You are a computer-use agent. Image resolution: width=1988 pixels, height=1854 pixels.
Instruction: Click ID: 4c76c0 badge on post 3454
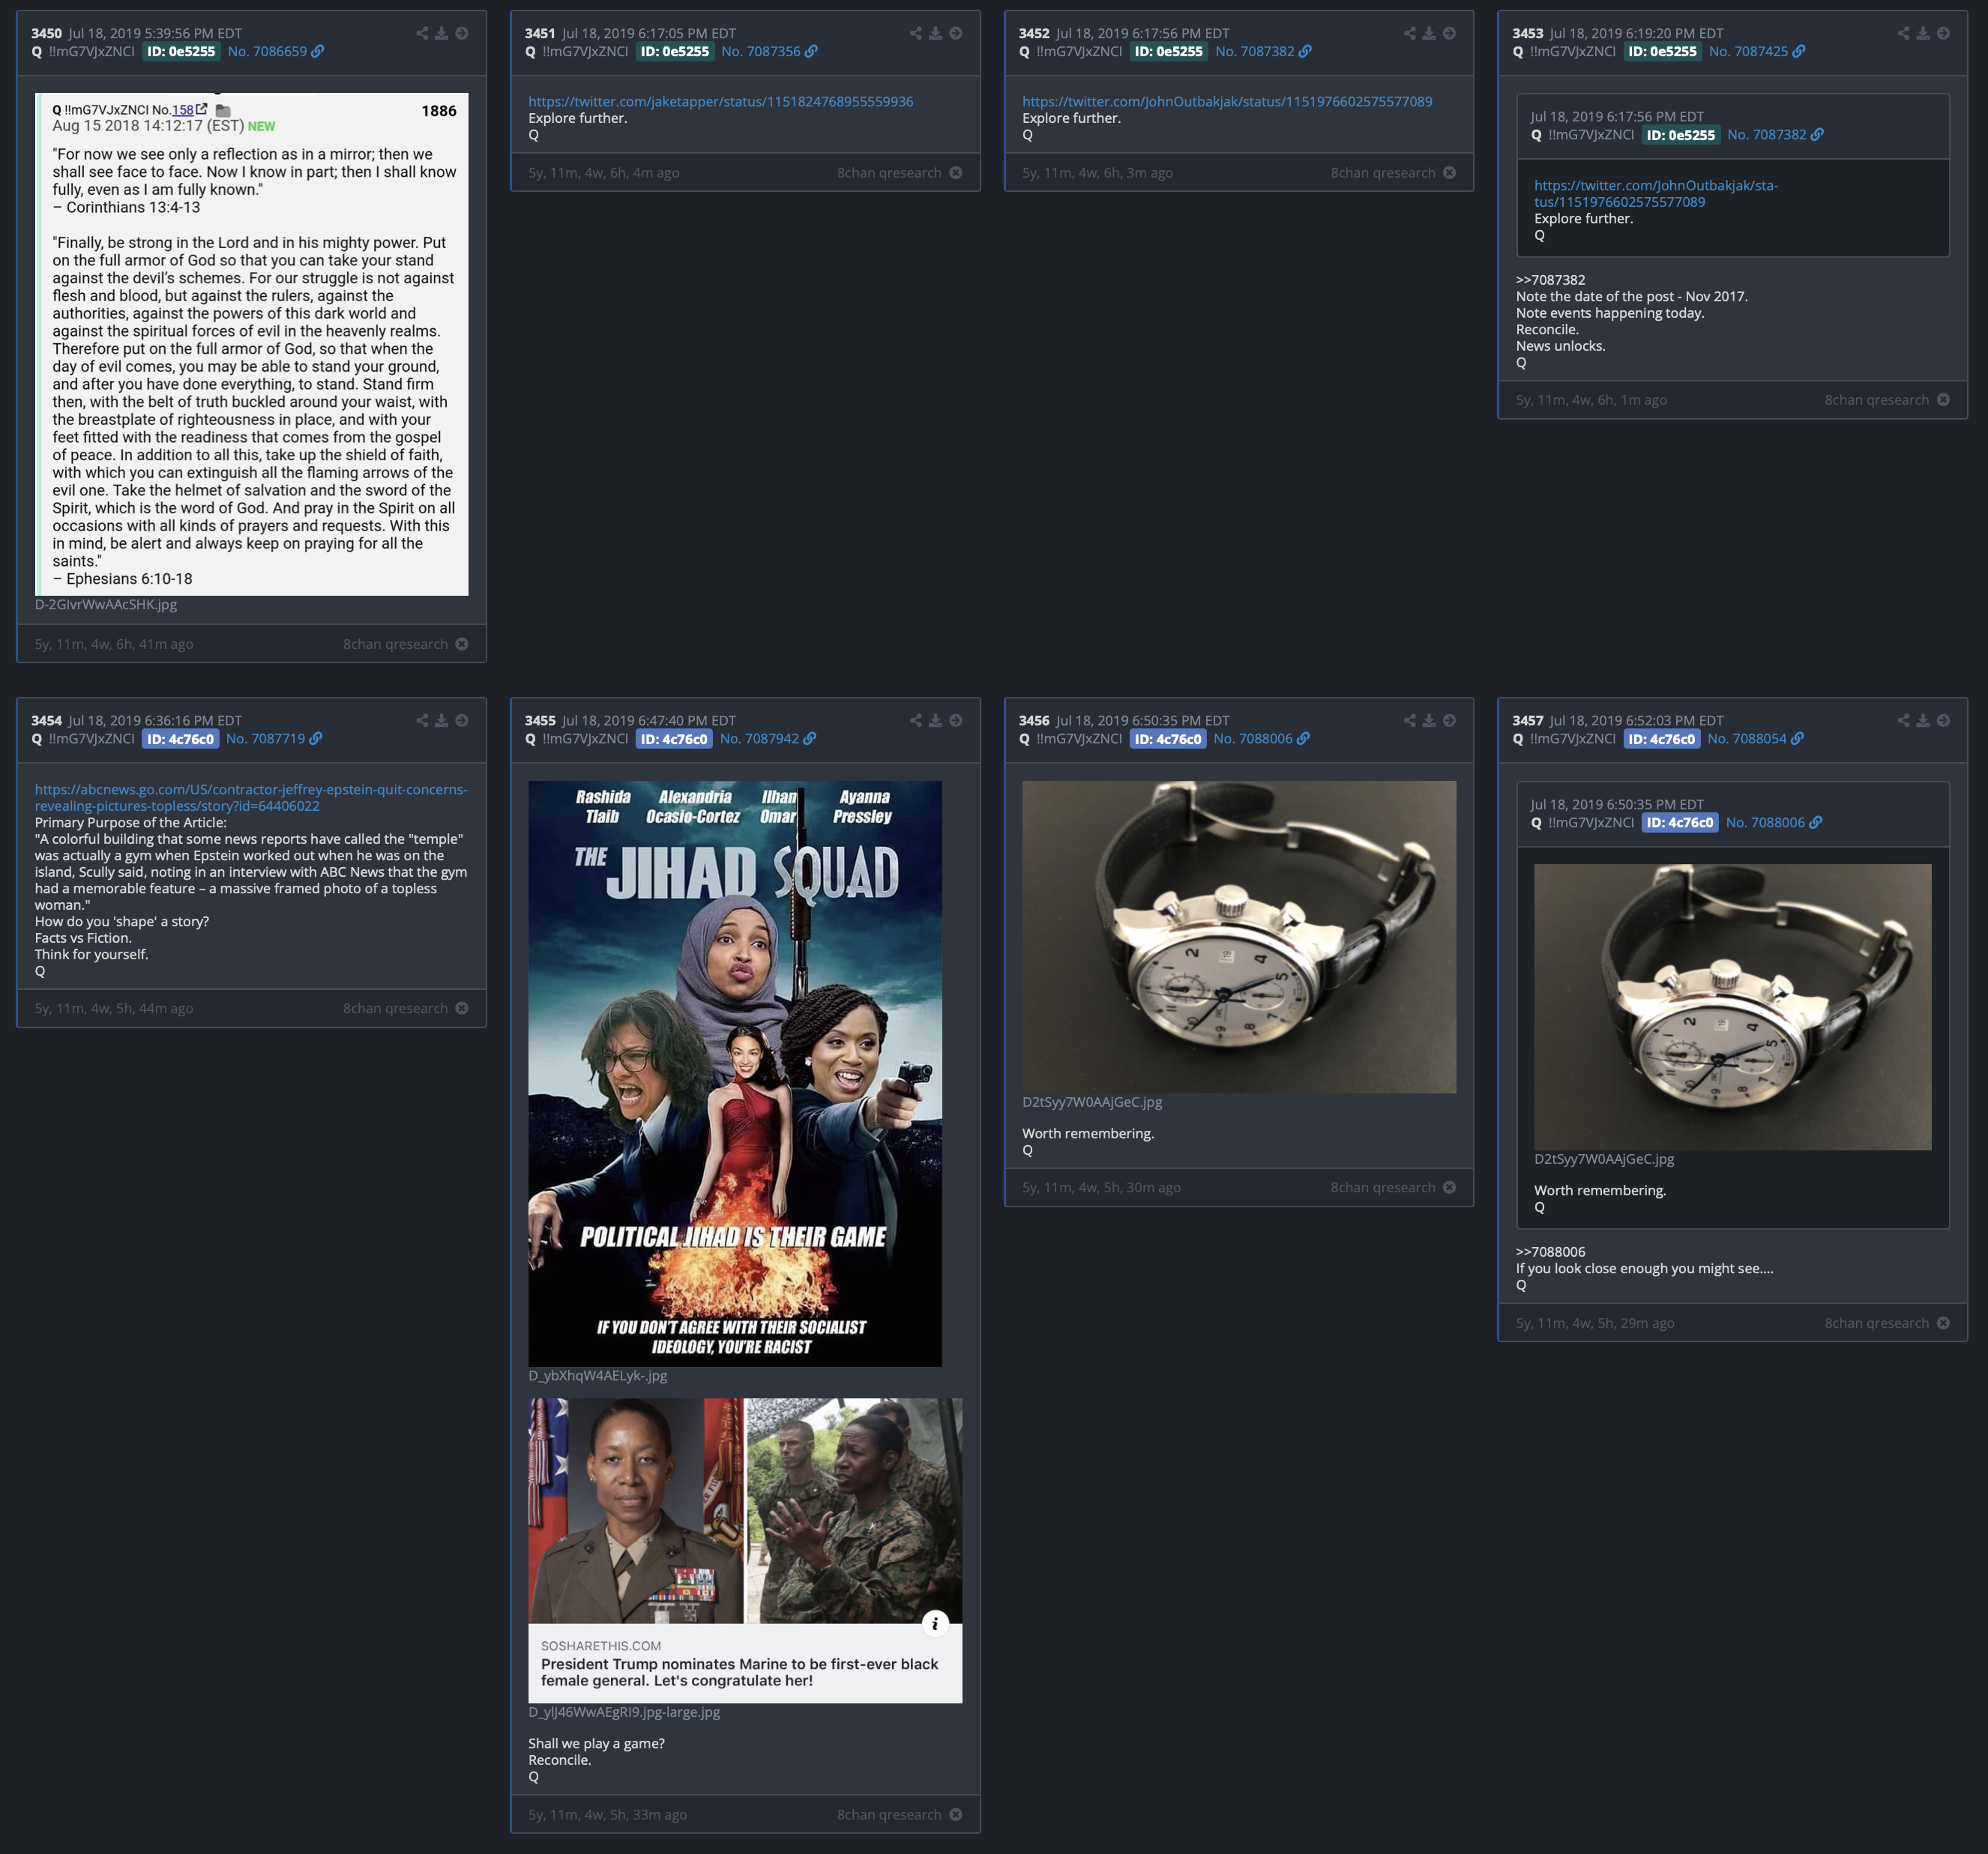tap(180, 740)
